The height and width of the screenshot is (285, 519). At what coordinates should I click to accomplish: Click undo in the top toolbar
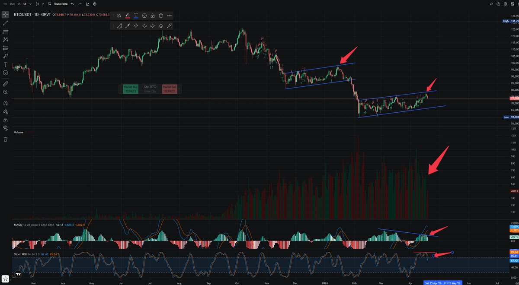point(72,4)
